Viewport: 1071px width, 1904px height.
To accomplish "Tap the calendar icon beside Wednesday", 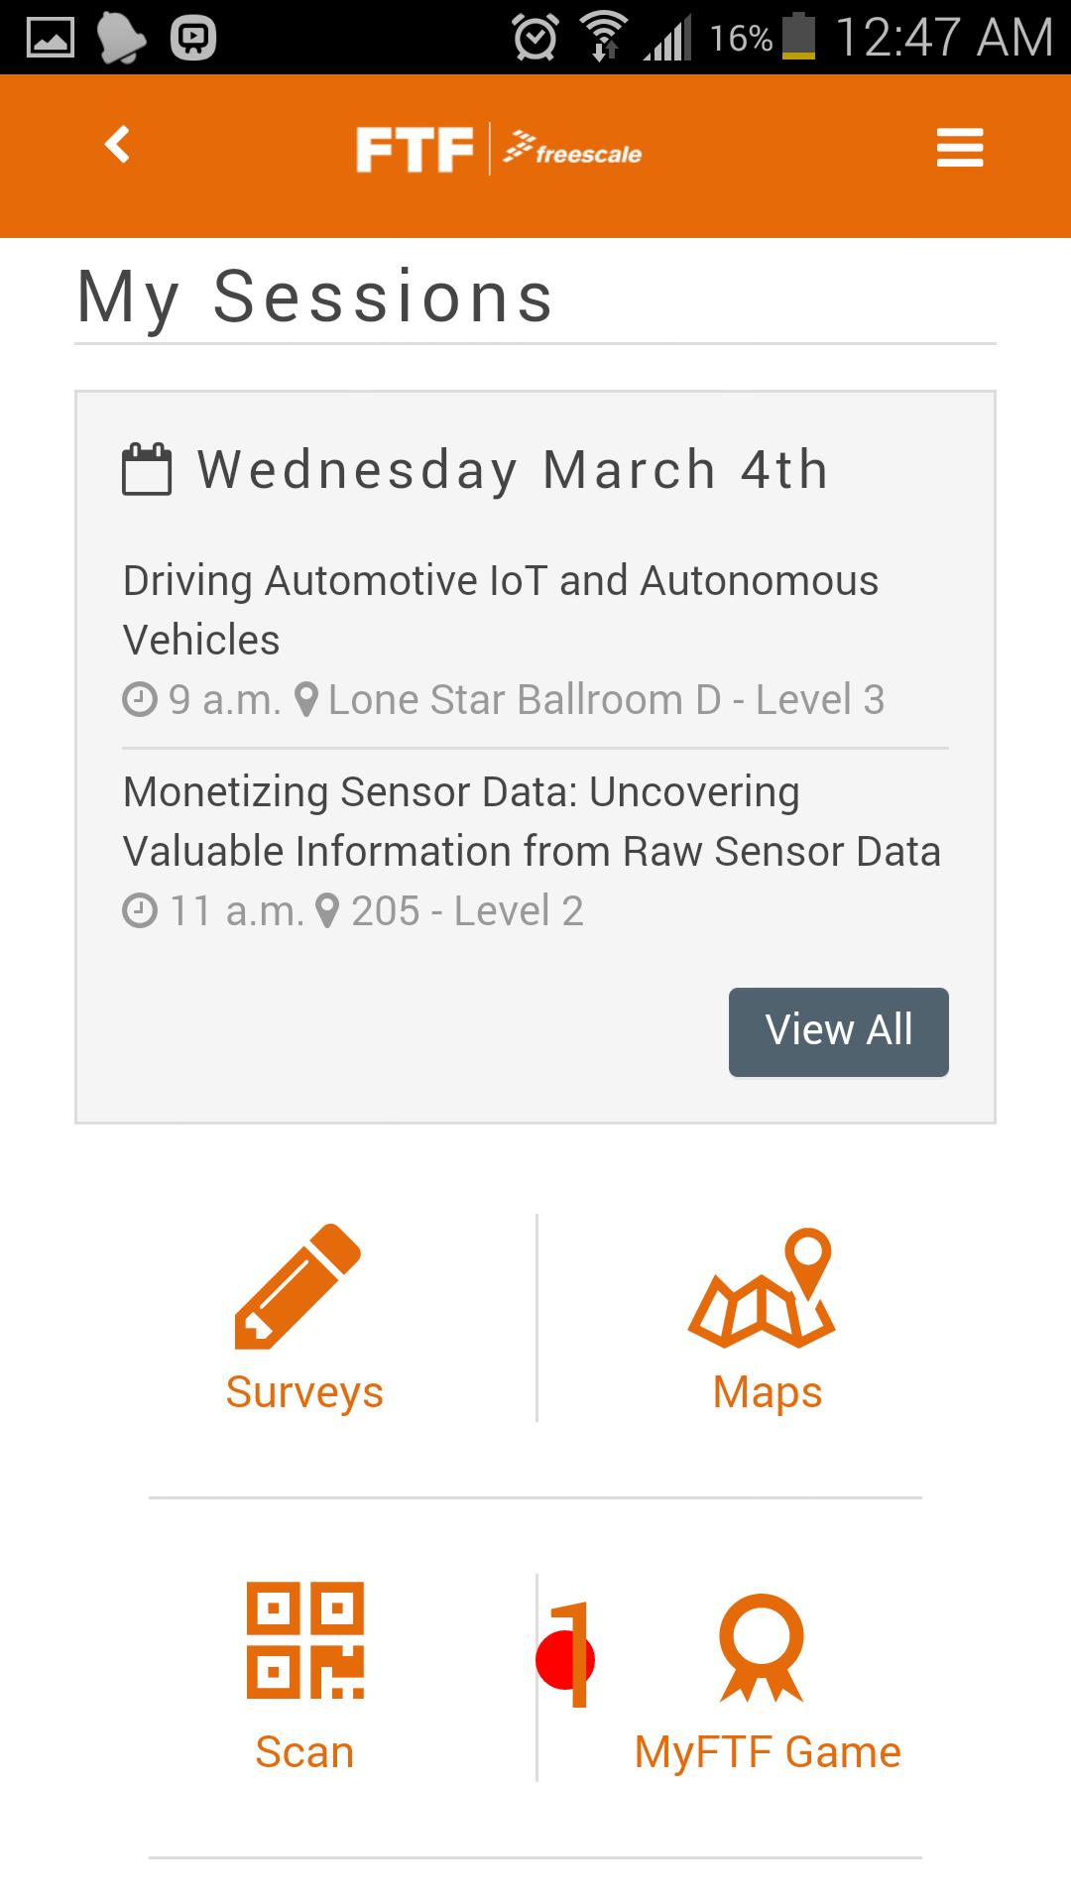I will [x=147, y=469].
